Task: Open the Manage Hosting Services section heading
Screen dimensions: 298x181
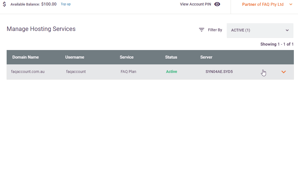Action: [41, 29]
